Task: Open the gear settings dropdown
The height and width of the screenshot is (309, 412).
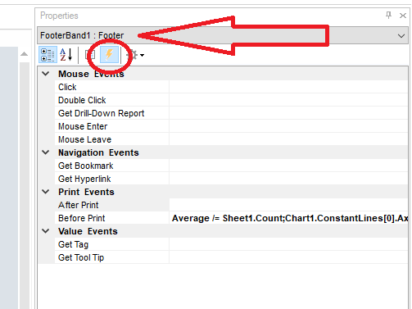Action: [x=135, y=55]
